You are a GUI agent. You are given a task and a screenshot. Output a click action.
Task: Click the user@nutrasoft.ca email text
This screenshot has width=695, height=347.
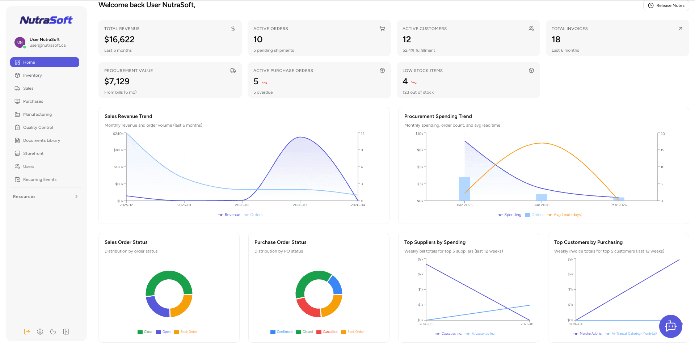pos(48,46)
